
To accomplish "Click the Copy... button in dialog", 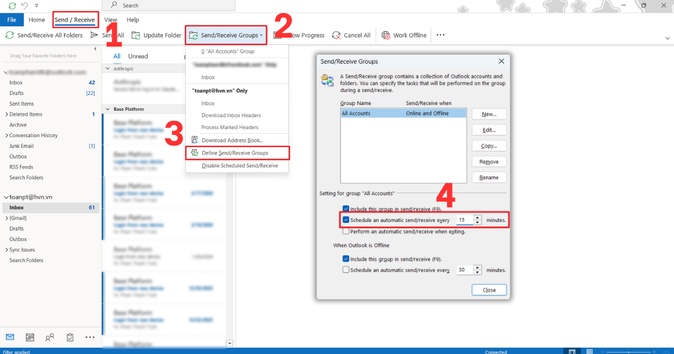I will [489, 146].
